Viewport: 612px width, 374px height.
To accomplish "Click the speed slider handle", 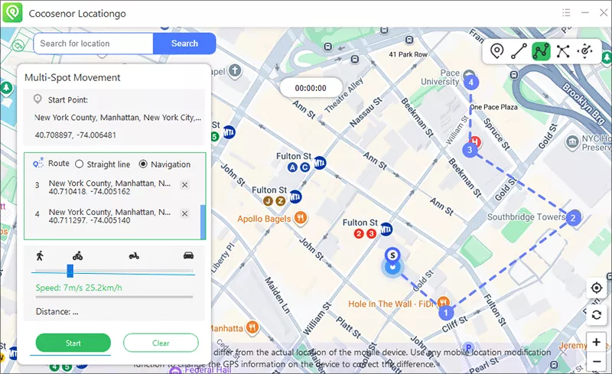I will point(70,271).
